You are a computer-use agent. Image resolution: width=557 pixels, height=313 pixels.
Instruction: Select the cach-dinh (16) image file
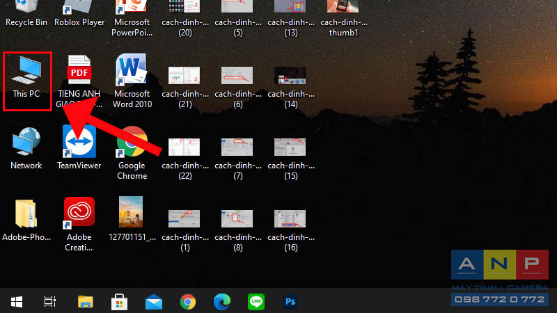coord(290,231)
